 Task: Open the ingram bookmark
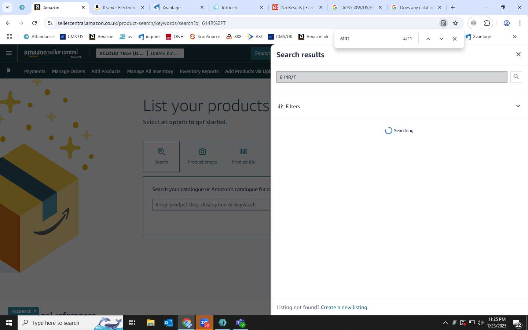point(149,37)
